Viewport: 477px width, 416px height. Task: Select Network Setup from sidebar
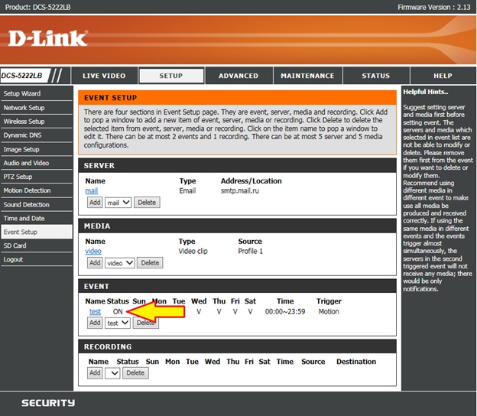24,108
